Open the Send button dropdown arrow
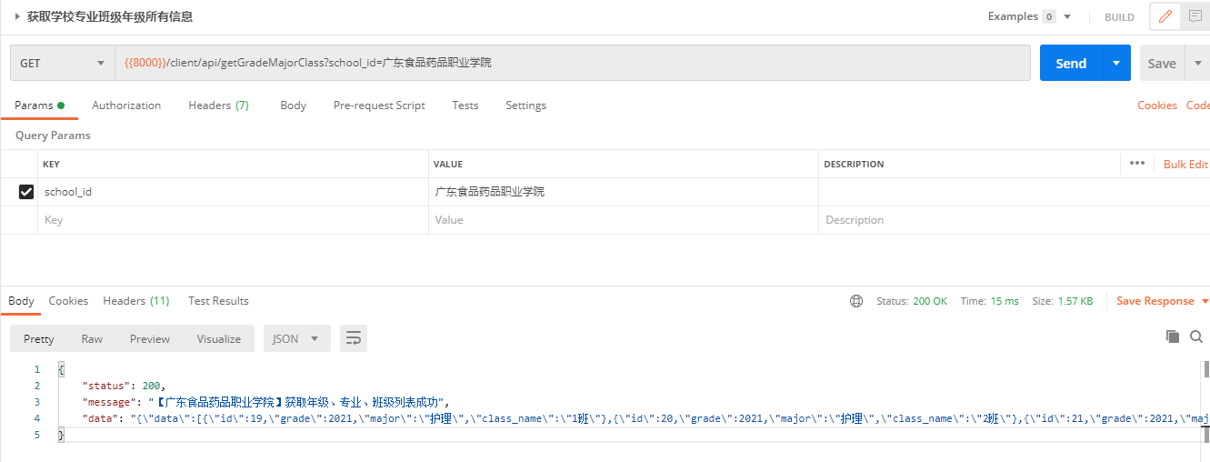The height and width of the screenshot is (462, 1210). click(x=1116, y=64)
